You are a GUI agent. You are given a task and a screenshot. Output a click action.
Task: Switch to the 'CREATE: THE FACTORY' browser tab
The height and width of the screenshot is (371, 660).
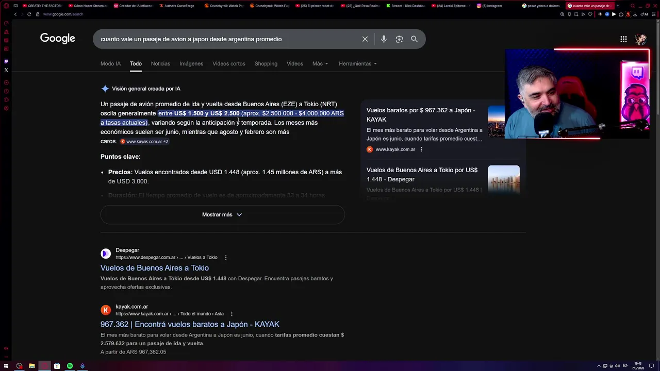pos(42,6)
